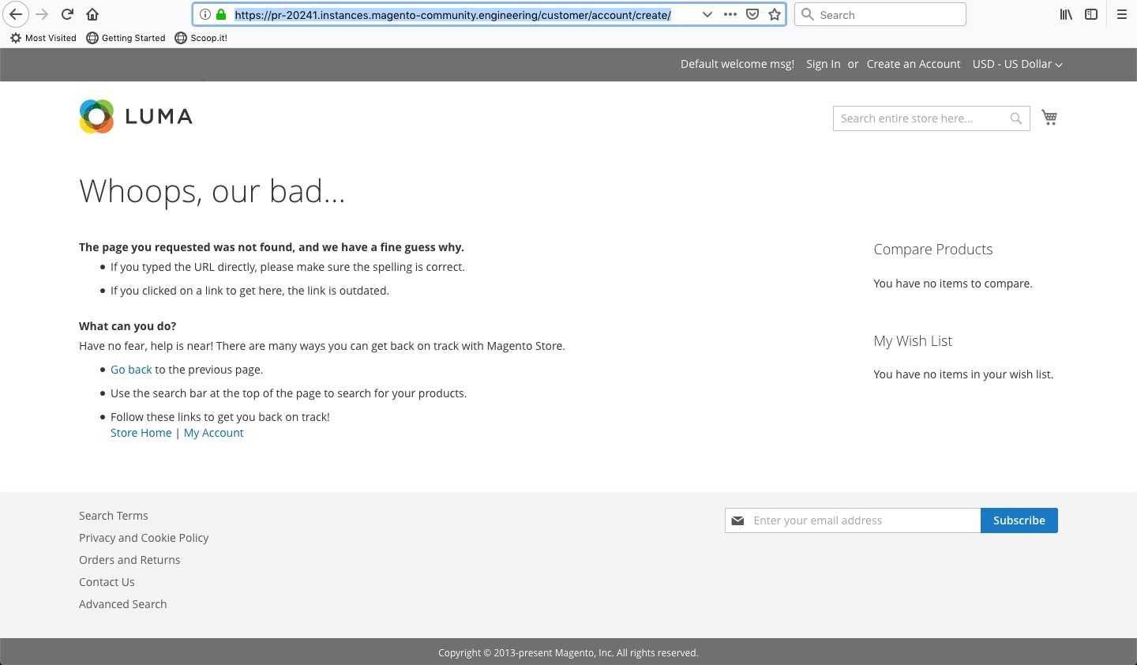The height and width of the screenshot is (665, 1137).
Task: Click the browser forward arrow
Action: coord(42,14)
